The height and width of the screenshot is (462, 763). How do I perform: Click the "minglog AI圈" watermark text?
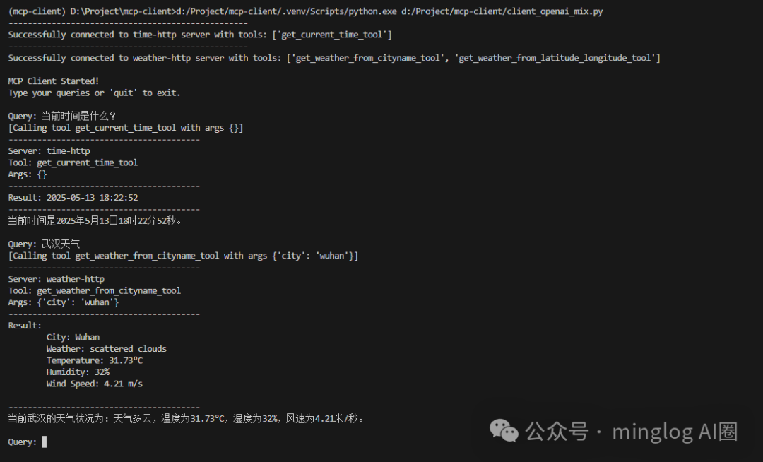675,431
